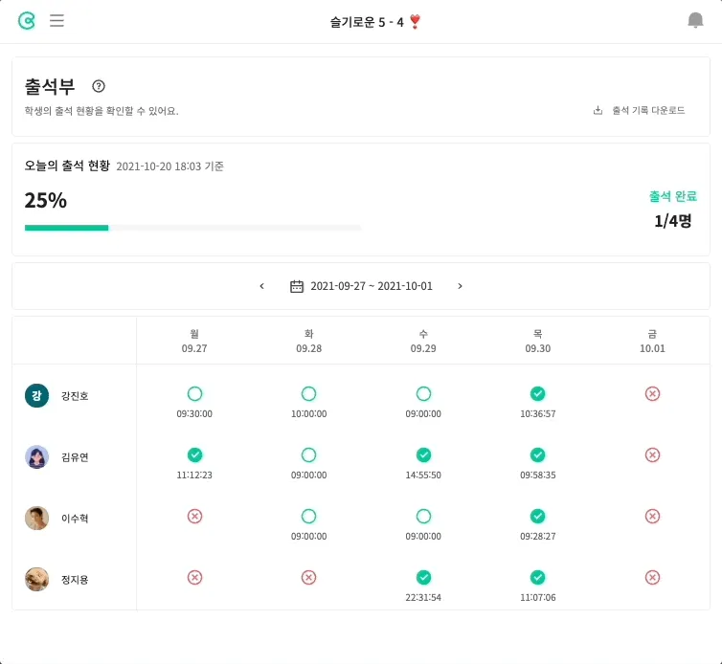Open the calendar date picker icon
722x664 pixels.
click(297, 286)
